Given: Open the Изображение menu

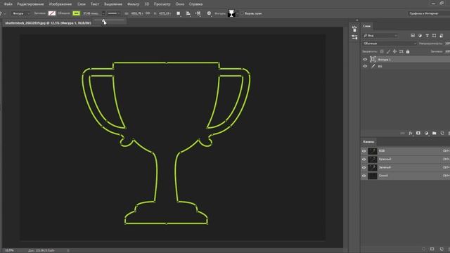Looking at the screenshot, I should click(x=60, y=4).
